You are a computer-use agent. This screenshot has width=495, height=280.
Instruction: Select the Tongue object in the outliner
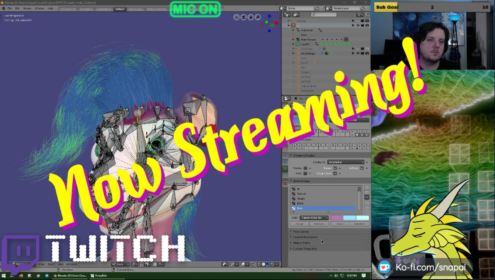pos(305,72)
